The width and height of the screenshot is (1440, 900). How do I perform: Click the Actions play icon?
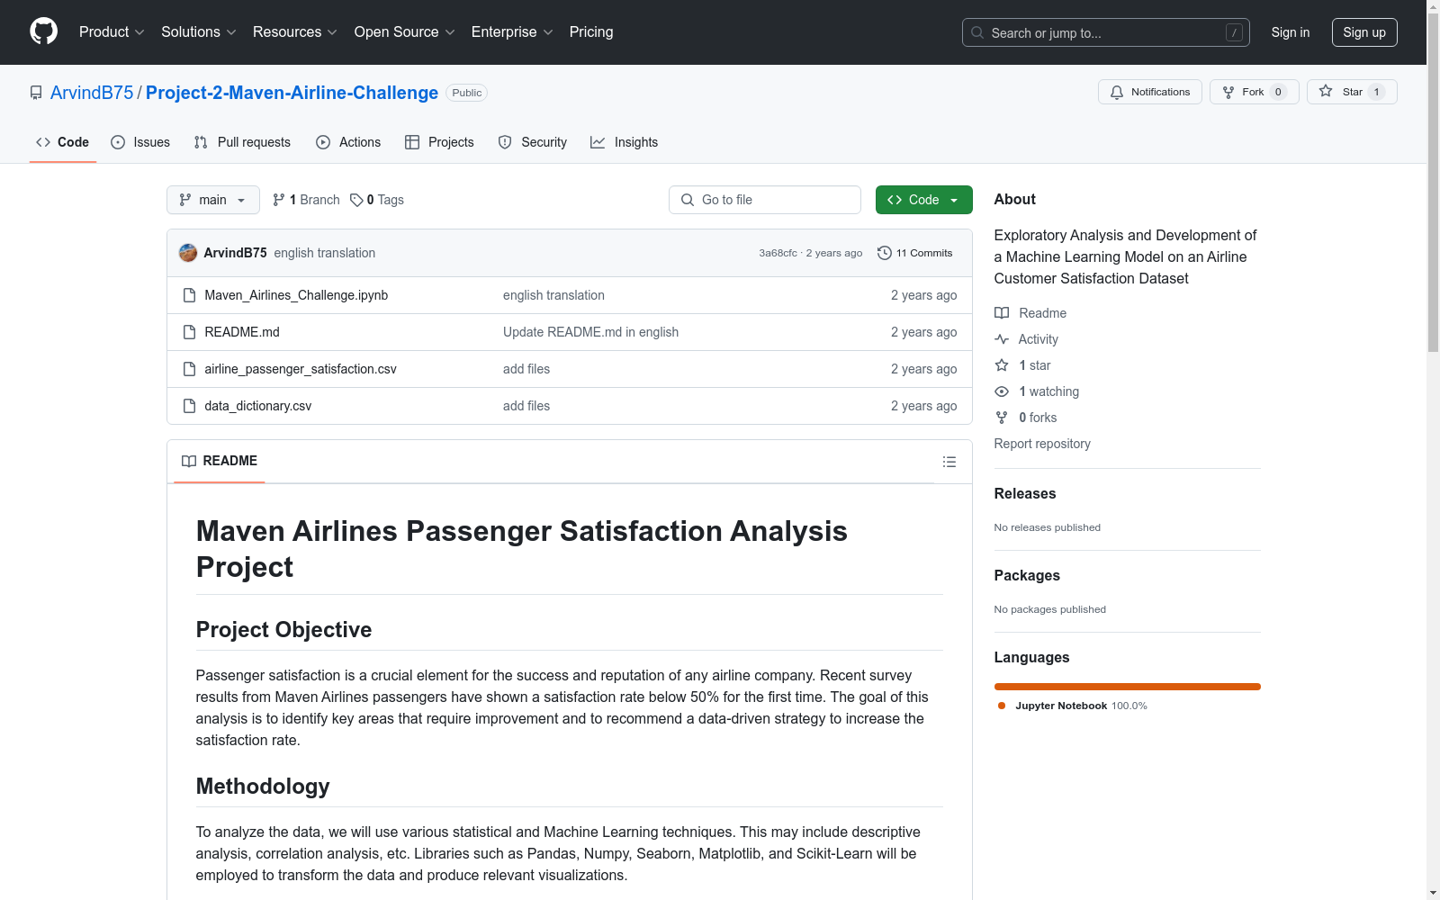click(323, 142)
